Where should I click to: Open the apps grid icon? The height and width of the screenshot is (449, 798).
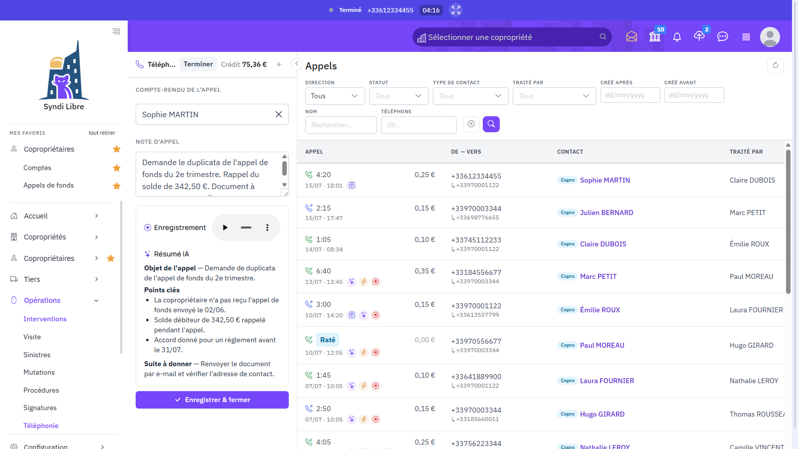click(x=746, y=37)
